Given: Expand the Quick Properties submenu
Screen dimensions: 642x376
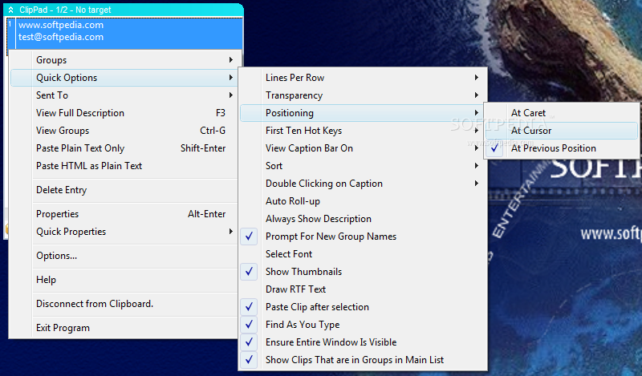Looking at the screenshot, I should click(x=124, y=232).
